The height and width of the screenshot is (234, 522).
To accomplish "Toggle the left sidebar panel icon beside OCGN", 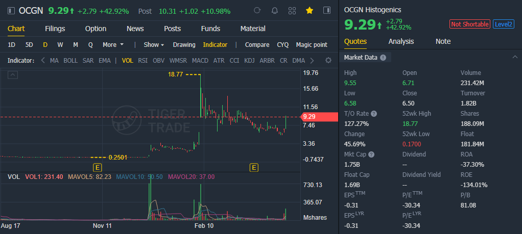I will click(11, 11).
